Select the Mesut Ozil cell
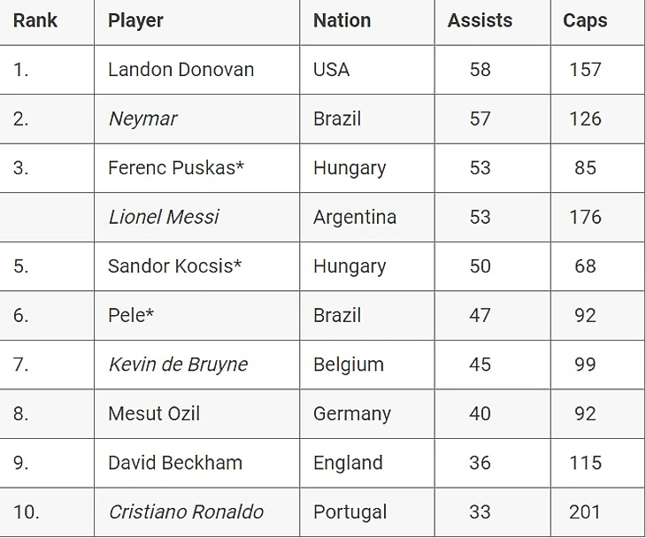Image resolution: width=646 pixels, height=538 pixels. coord(154,413)
